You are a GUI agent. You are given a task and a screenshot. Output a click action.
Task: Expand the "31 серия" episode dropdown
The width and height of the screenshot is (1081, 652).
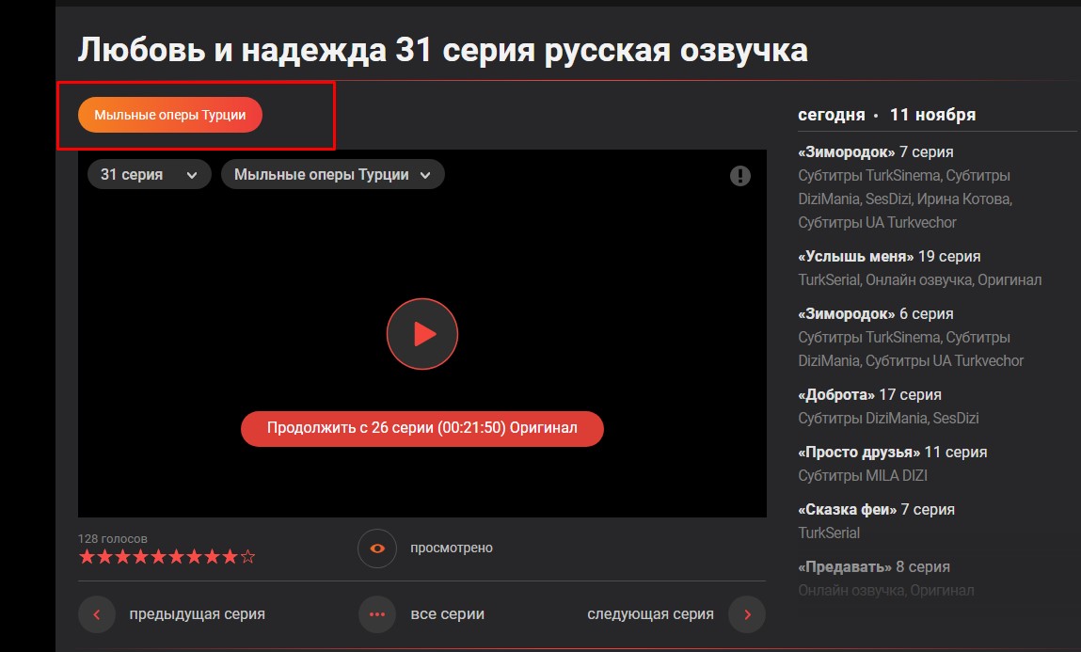click(x=149, y=175)
